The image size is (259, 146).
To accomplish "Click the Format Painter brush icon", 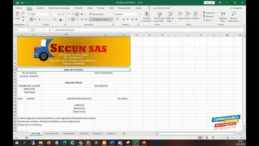I will click(23, 20).
